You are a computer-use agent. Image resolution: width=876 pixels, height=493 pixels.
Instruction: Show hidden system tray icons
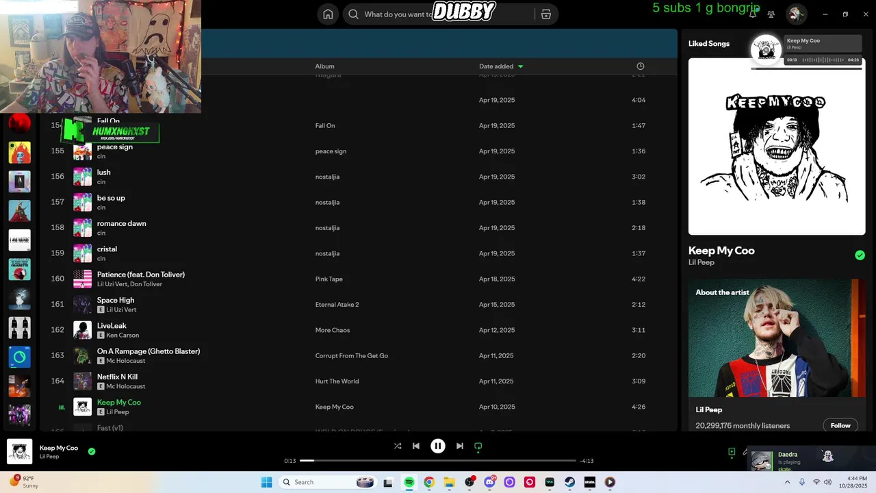tap(787, 482)
